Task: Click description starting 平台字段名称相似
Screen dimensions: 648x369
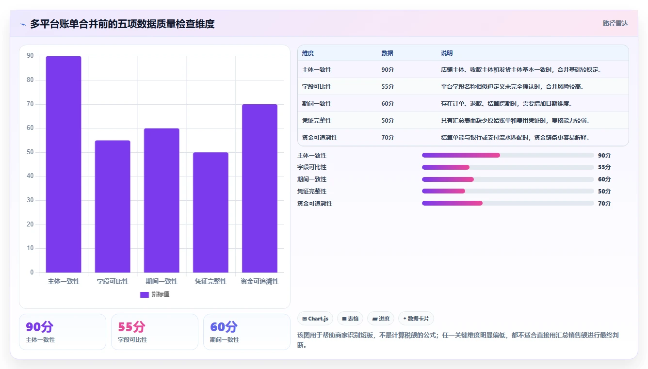Action: click(512, 87)
